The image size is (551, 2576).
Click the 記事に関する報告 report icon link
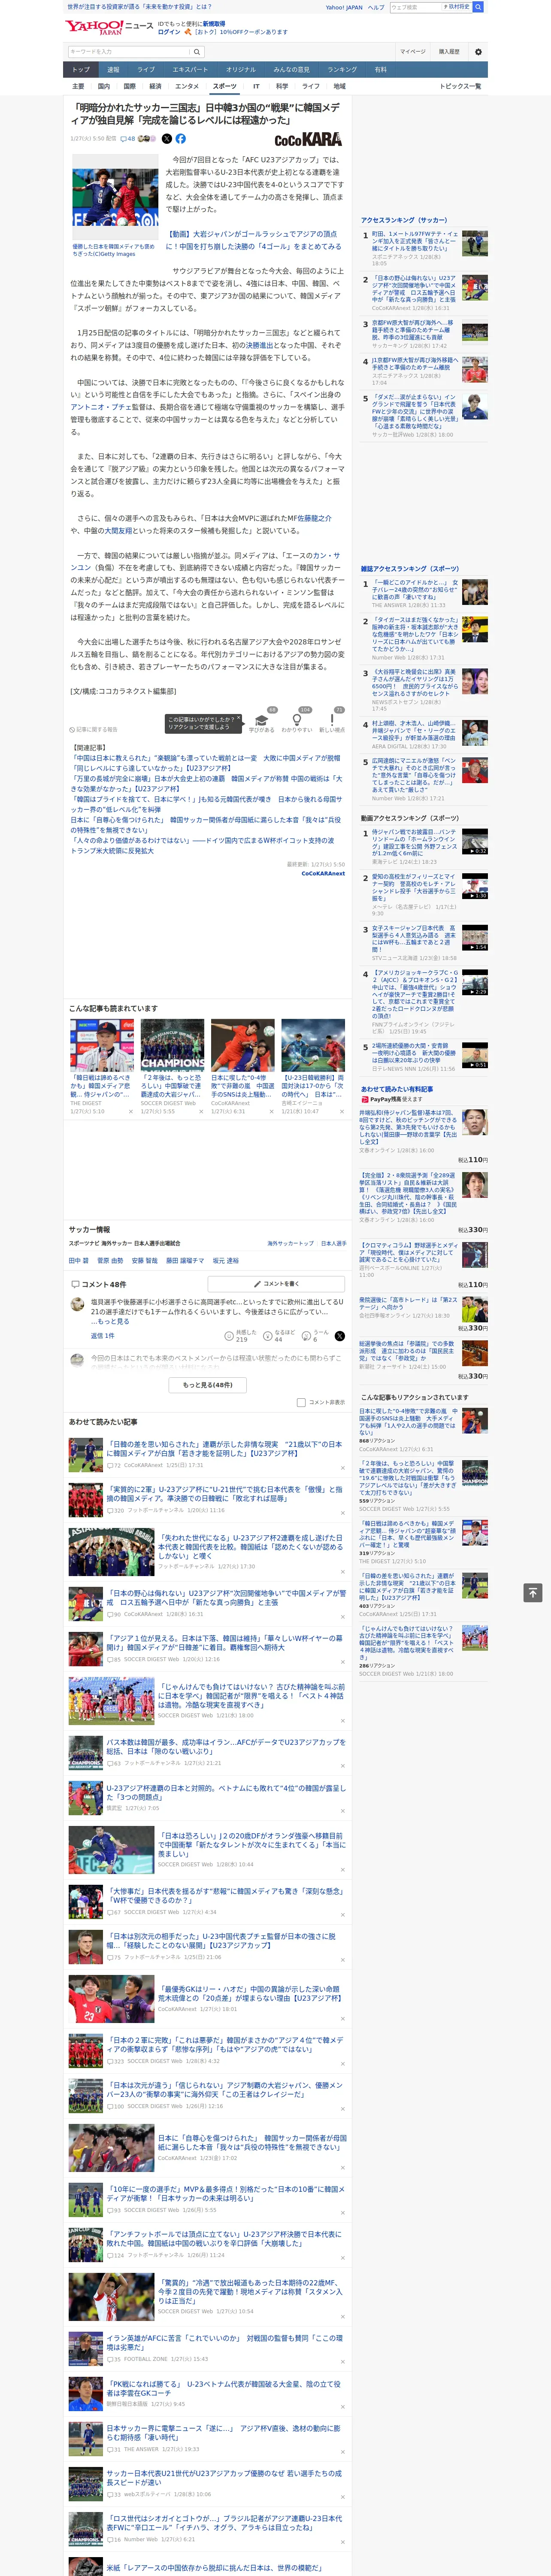point(94,730)
